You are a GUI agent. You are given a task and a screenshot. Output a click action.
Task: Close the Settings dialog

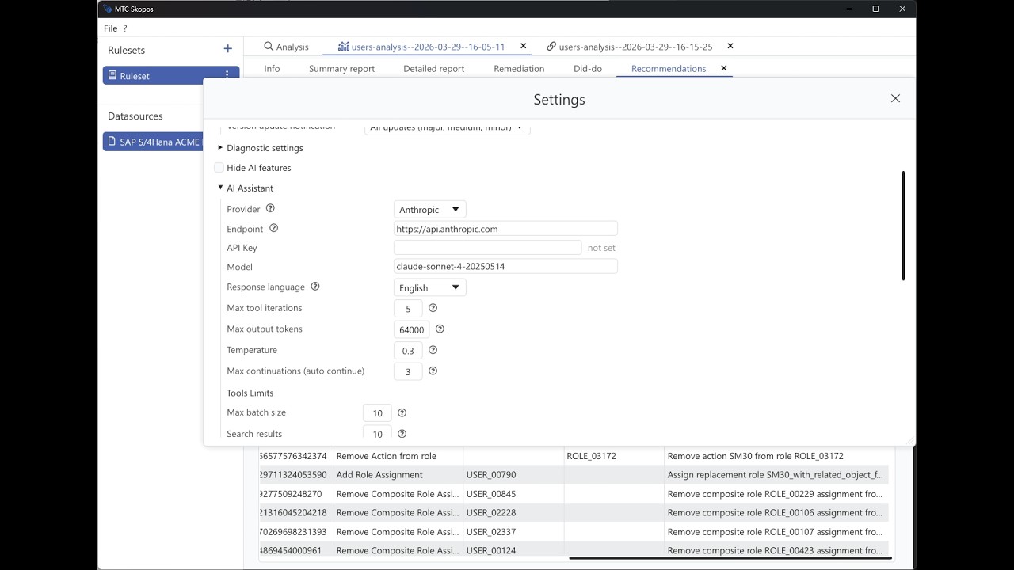895,98
